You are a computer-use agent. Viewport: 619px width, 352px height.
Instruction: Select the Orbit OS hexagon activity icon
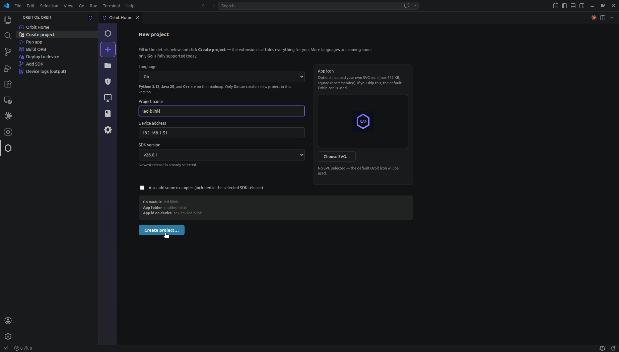[x=8, y=148]
